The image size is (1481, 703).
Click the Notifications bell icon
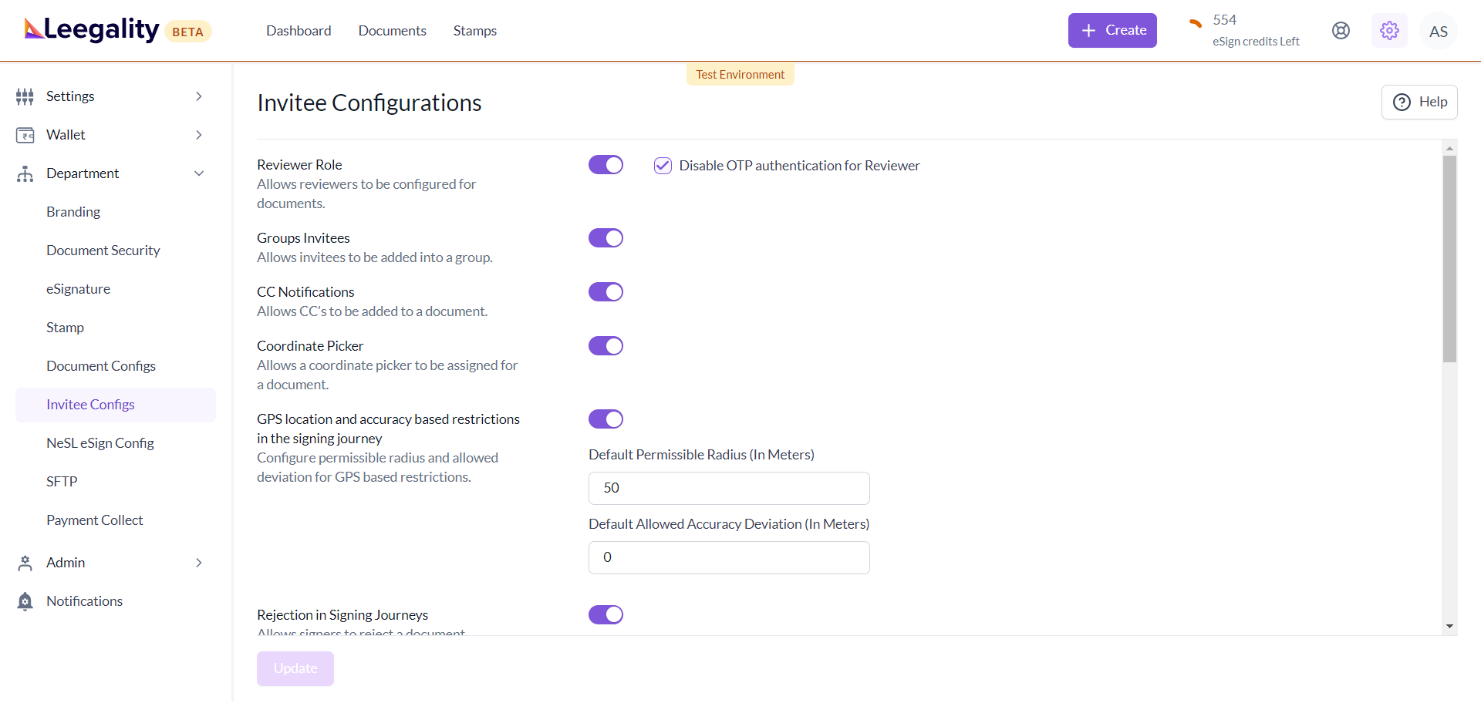coord(25,601)
